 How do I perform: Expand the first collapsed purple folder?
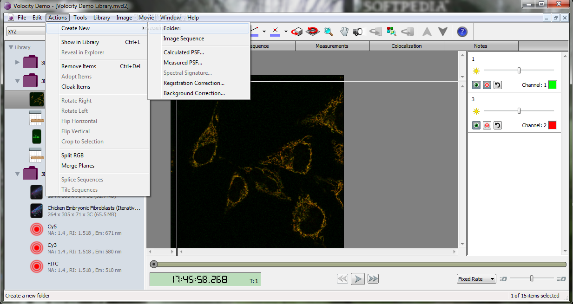(18, 62)
